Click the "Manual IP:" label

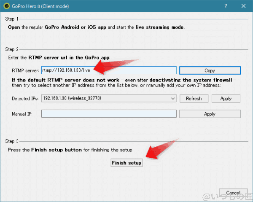[x=22, y=114]
